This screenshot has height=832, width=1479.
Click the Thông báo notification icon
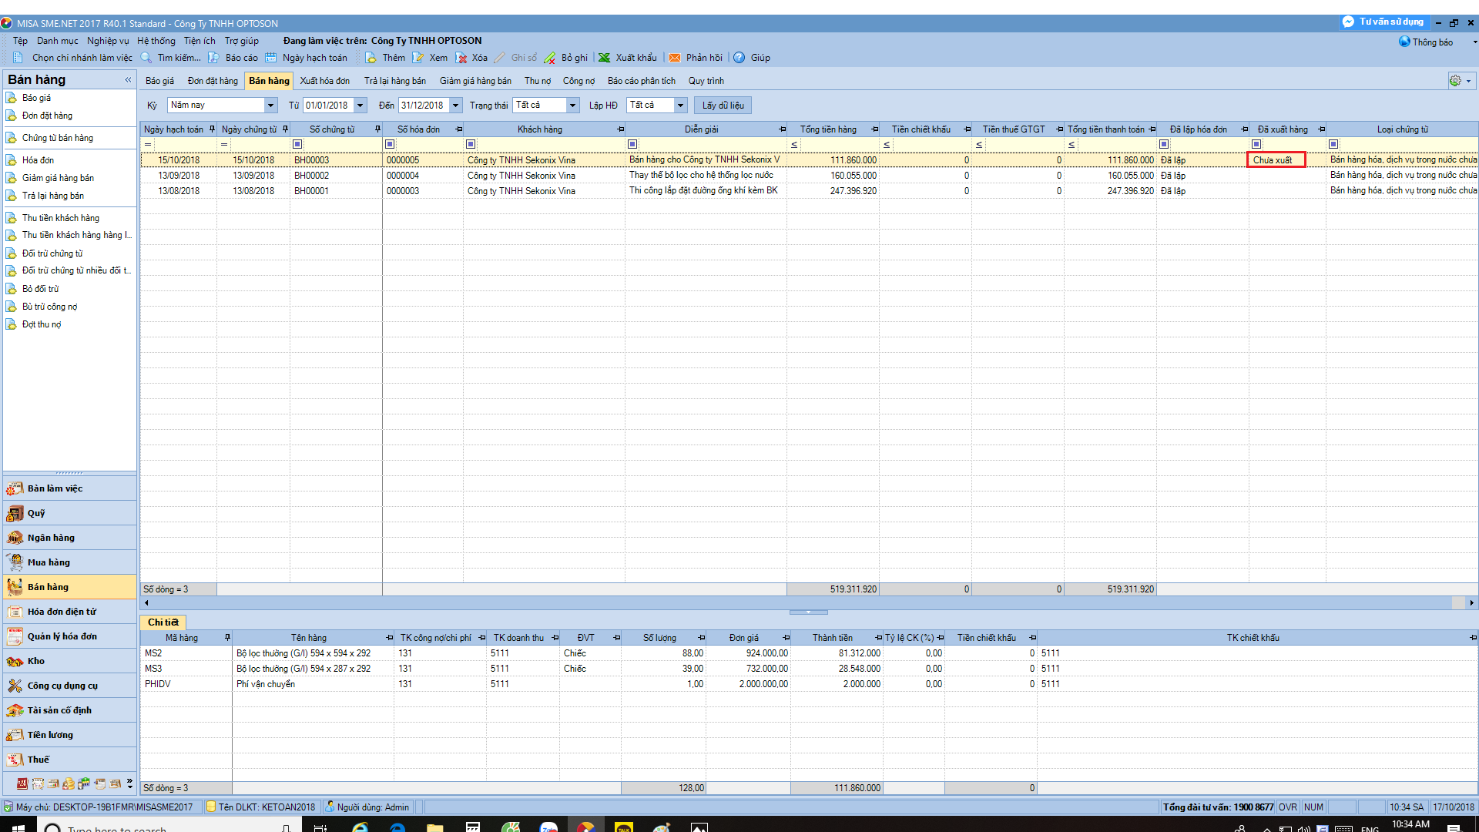pos(1404,42)
